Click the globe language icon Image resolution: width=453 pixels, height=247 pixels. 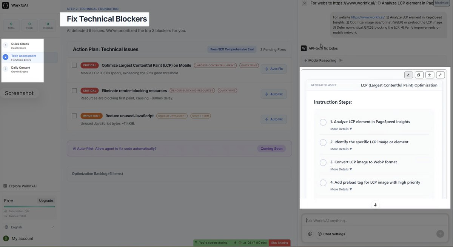pyautogui.click(x=6, y=227)
